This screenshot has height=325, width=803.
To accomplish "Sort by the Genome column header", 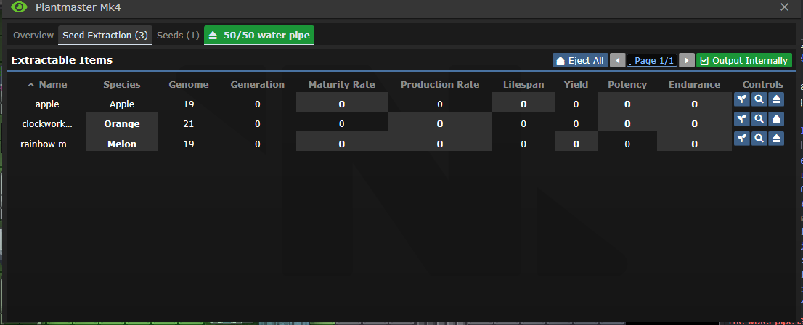I will click(x=189, y=84).
